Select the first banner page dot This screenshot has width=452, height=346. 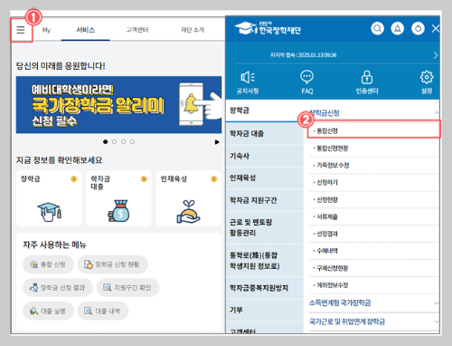pyautogui.click(x=105, y=141)
